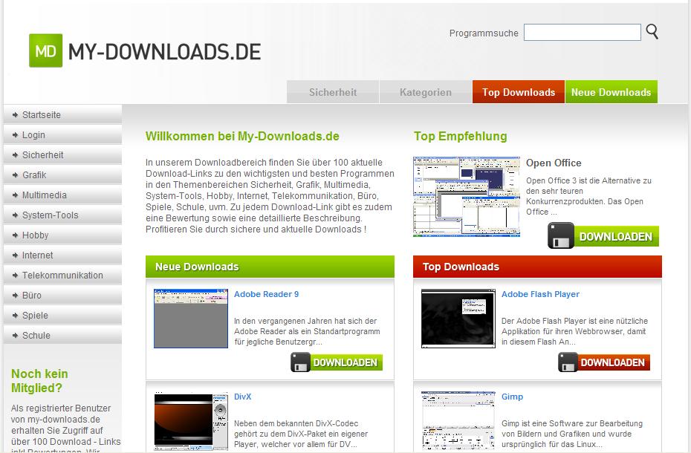Click the green MD logo icon
Image resolution: width=691 pixels, height=453 pixels.
pyautogui.click(x=46, y=50)
